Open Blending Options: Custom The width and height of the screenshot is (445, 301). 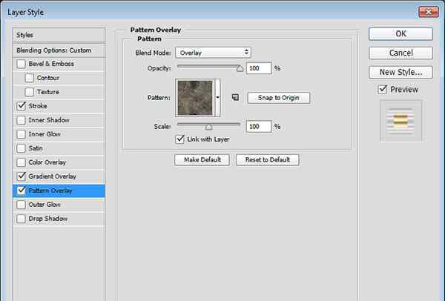(59, 50)
